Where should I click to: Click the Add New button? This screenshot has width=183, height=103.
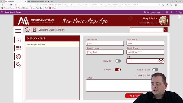click(134, 96)
